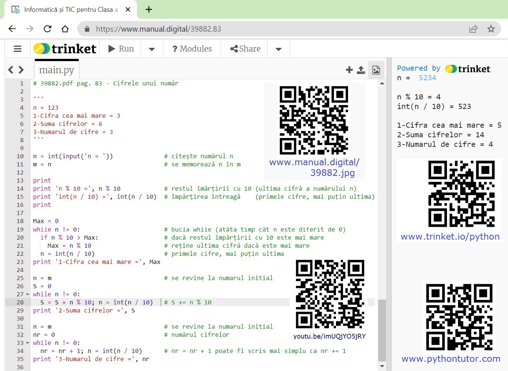Click the QR code above pythontutor.com
The height and width of the screenshot is (371, 508).
click(459, 317)
